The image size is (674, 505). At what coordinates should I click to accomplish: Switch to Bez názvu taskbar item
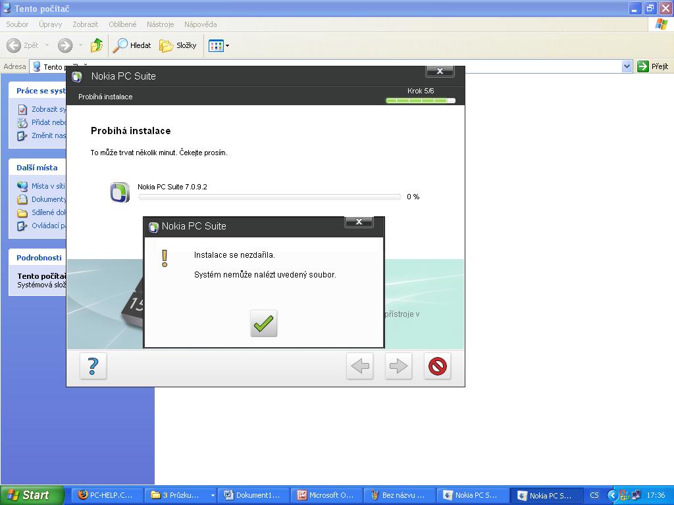pos(400,495)
